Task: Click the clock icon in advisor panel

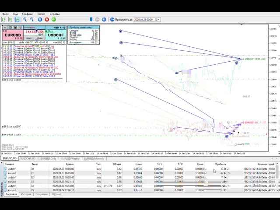Action: point(21,28)
